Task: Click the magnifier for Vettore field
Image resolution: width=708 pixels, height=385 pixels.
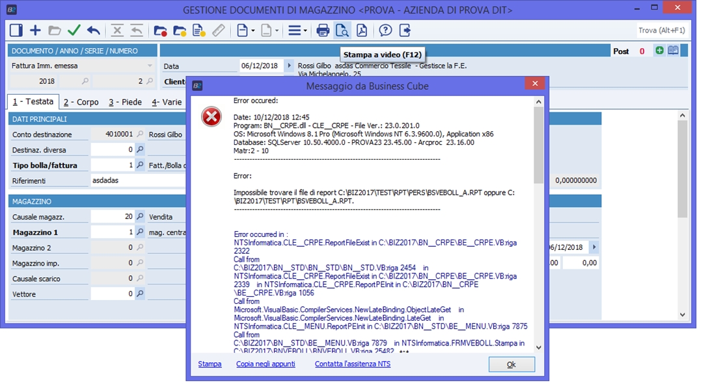Action: 140,293
